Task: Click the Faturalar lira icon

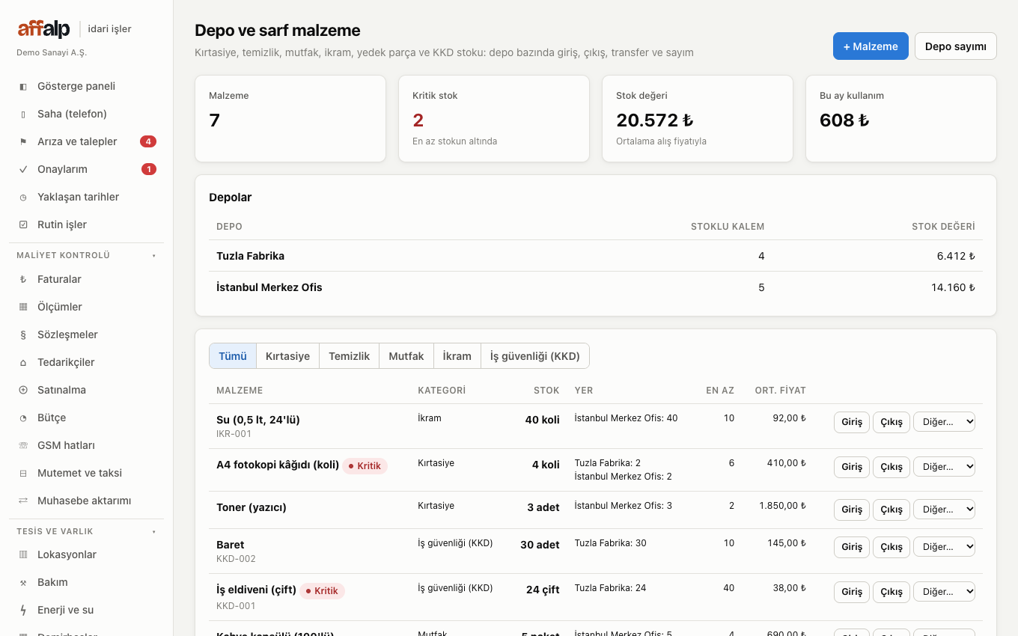Action: (23, 280)
